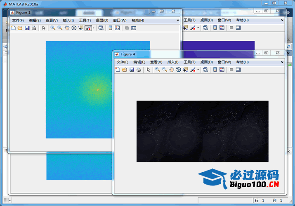295x206 pixels.
Task: Toggle Zoom Out tool in Figure 4
Action: 165,70
